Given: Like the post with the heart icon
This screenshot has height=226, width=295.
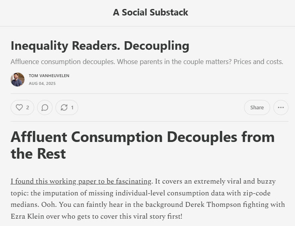Looking at the screenshot, I should (x=19, y=107).
